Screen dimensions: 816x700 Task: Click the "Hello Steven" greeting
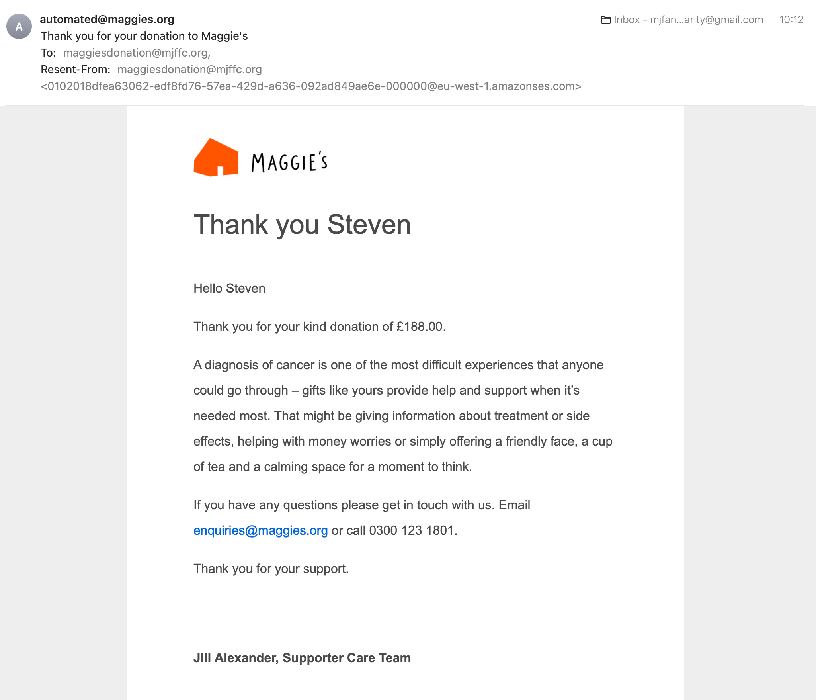tap(229, 288)
